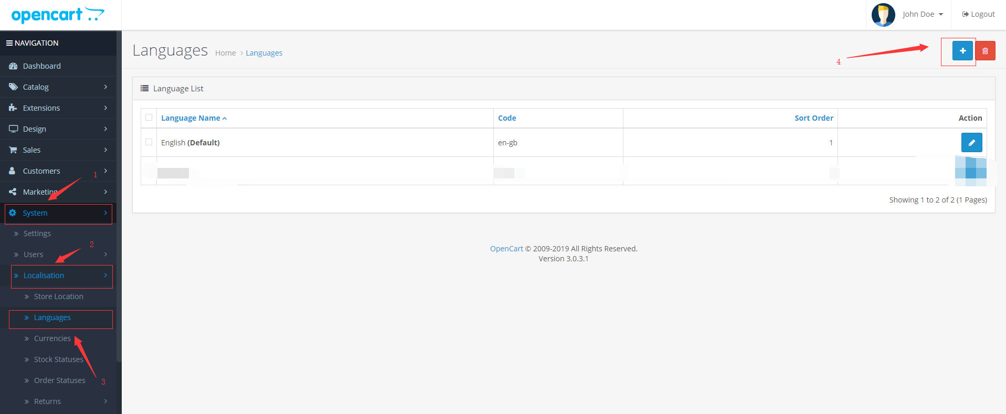The height and width of the screenshot is (414, 1006).
Task: Open Currencies page
Action: pyautogui.click(x=52, y=338)
